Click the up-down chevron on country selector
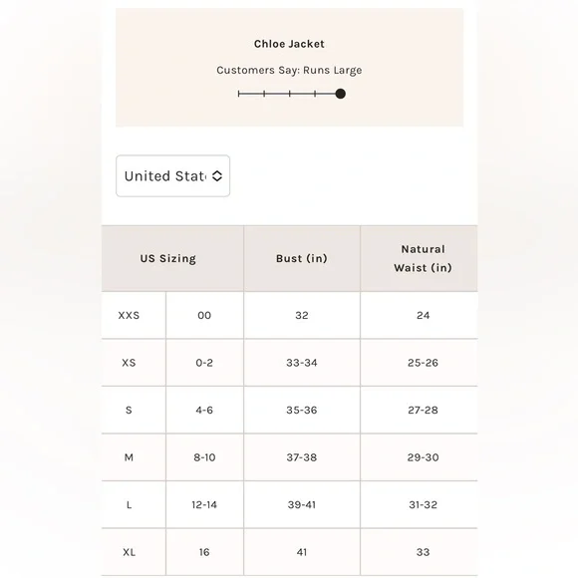 click(217, 175)
